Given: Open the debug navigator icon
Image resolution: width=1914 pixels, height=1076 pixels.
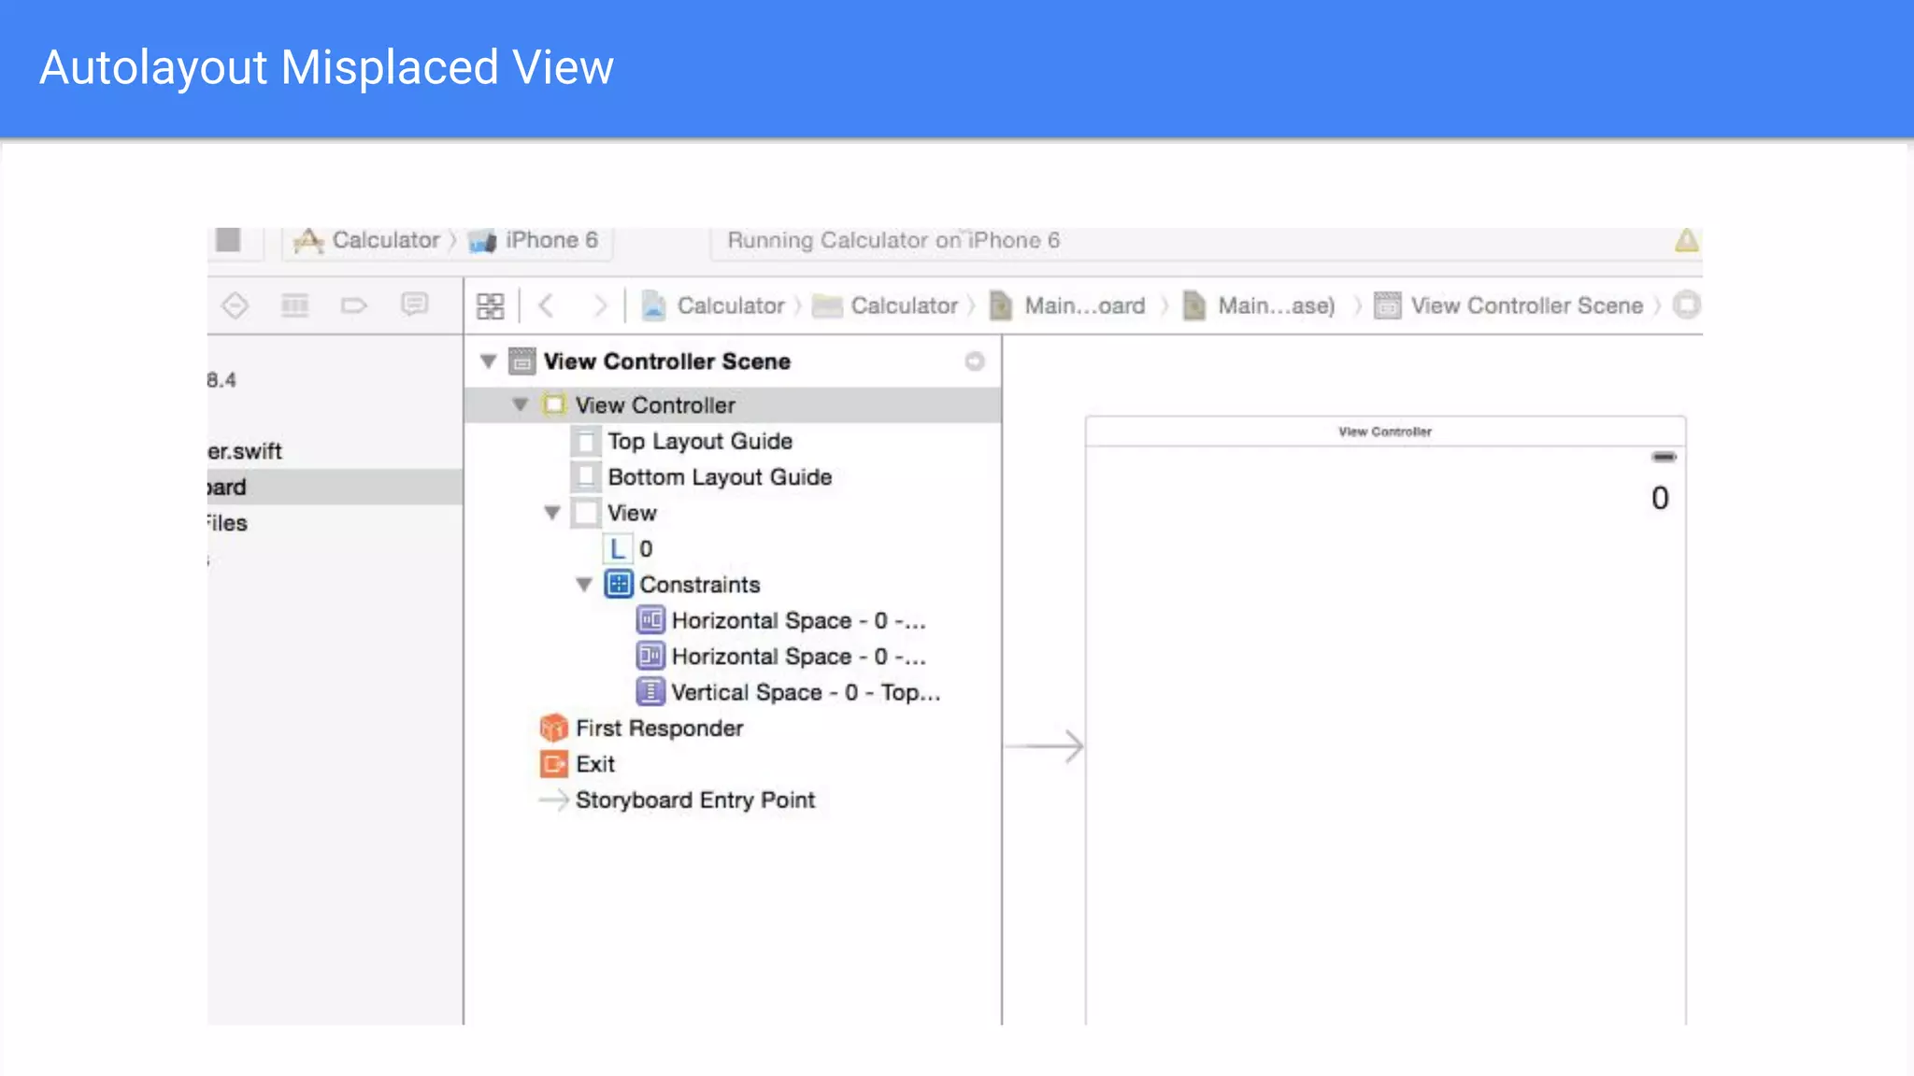Looking at the screenshot, I should point(294,305).
